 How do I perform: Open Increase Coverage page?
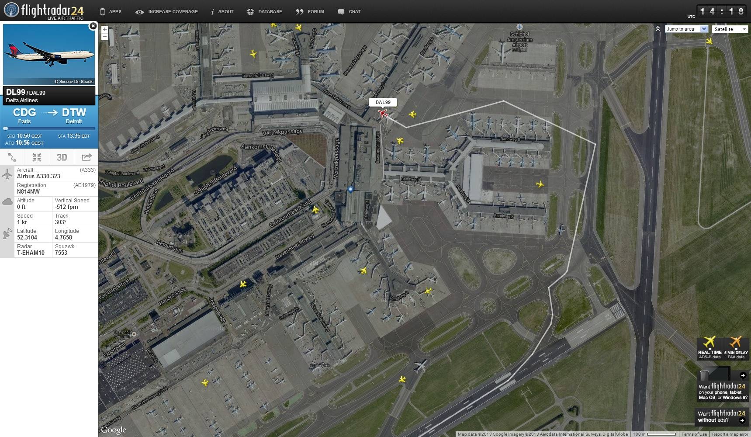click(x=166, y=12)
